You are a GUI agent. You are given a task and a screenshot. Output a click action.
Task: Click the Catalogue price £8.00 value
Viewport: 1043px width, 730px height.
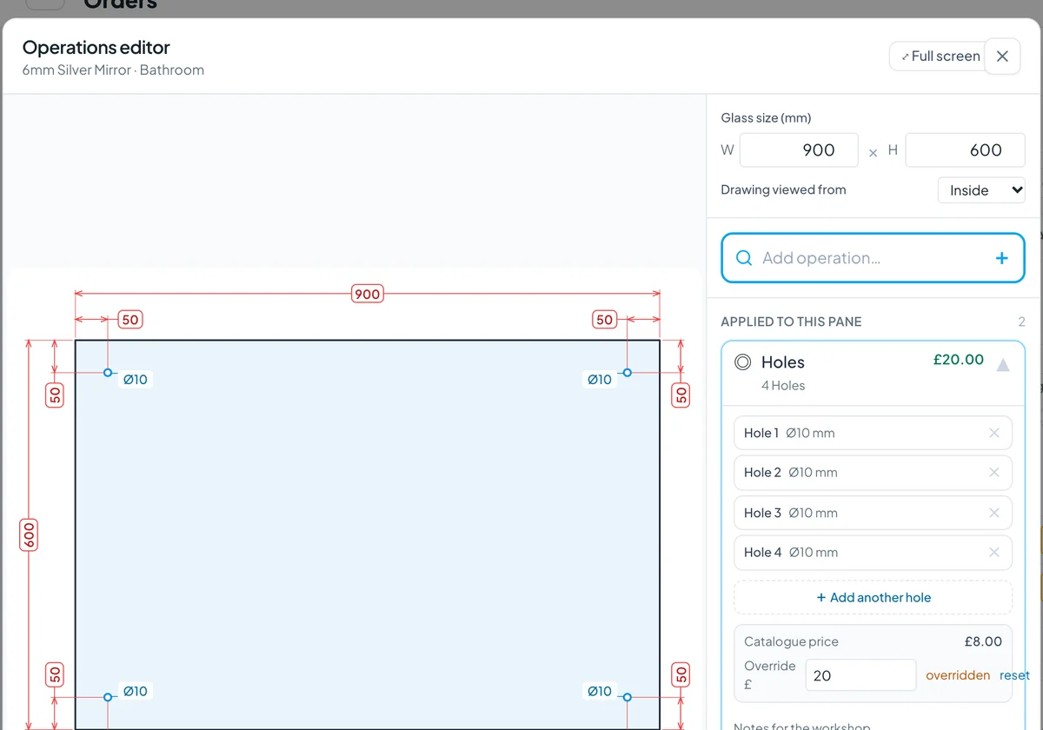click(x=983, y=641)
